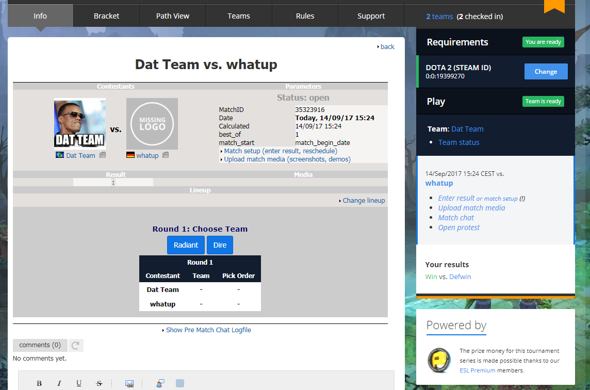Screen dimensions: 590x390
Task: Click the Change lineup link
Action: click(364, 201)
